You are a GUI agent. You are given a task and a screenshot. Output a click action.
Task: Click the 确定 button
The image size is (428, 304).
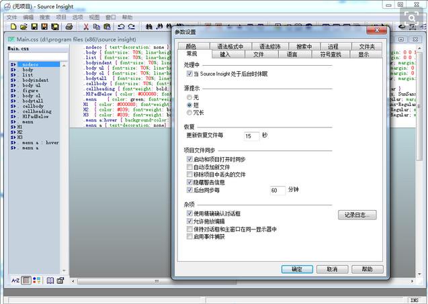[296, 268]
